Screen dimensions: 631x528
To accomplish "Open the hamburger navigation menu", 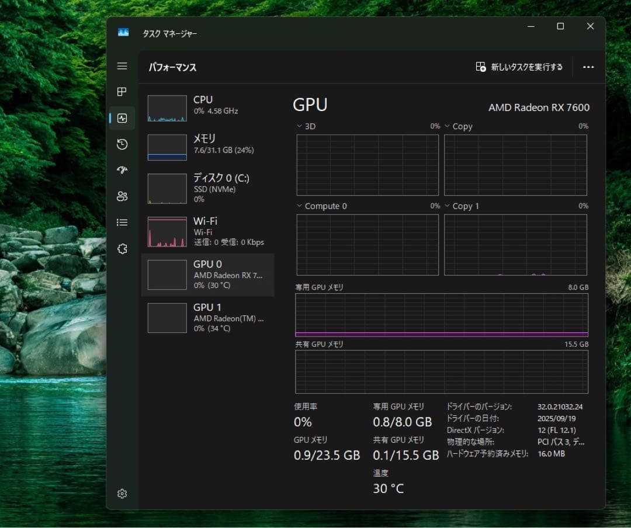I will 122,67.
